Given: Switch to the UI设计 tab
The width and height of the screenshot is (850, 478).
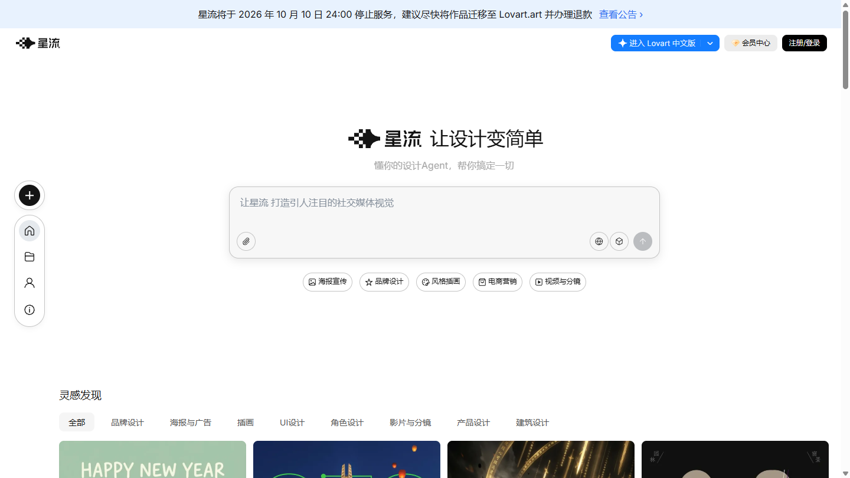Looking at the screenshot, I should (x=292, y=423).
